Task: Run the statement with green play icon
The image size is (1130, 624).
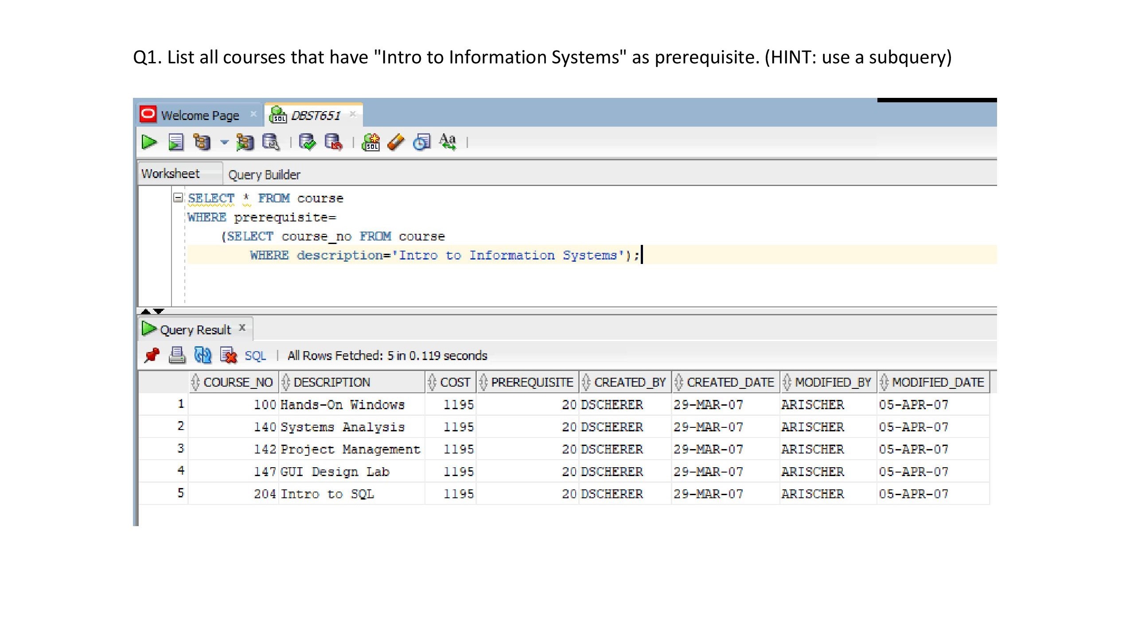Action: 149,142
